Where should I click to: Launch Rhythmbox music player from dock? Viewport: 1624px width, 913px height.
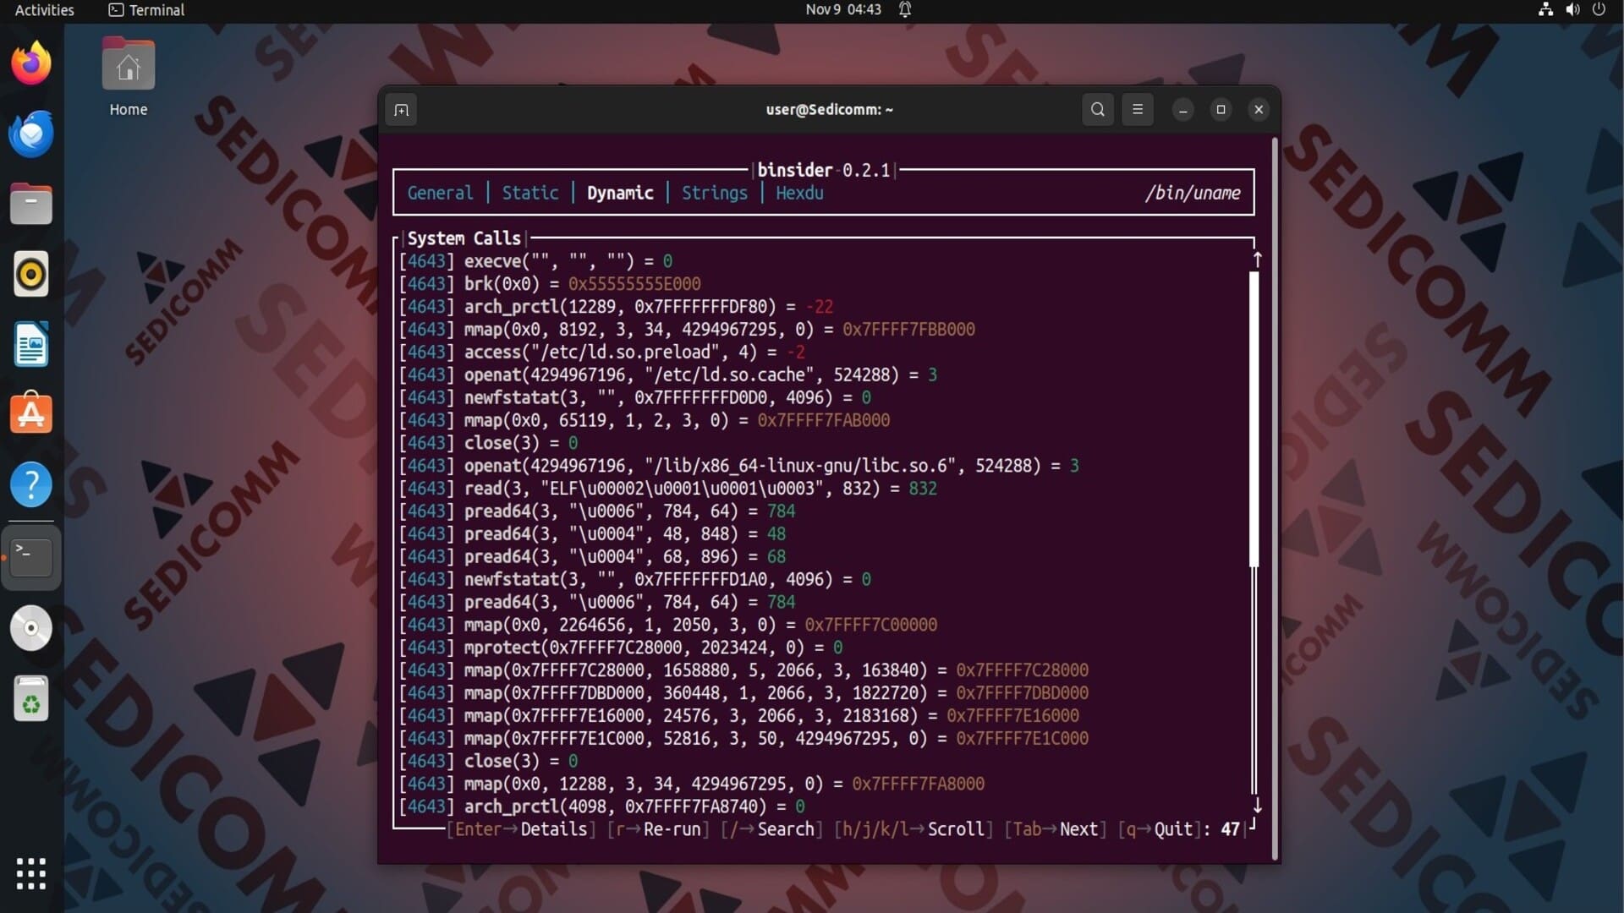coord(31,274)
